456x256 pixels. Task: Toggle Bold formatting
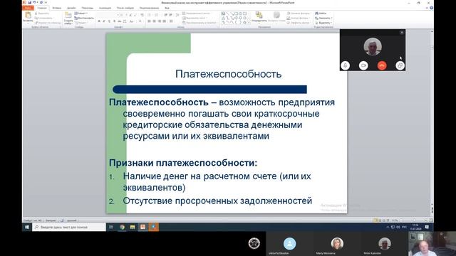99,21
